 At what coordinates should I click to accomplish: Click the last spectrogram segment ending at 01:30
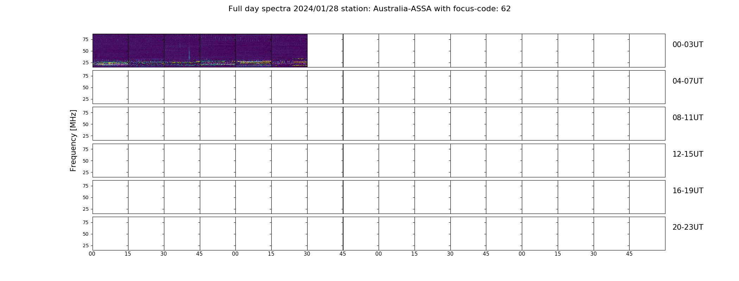[x=289, y=51]
